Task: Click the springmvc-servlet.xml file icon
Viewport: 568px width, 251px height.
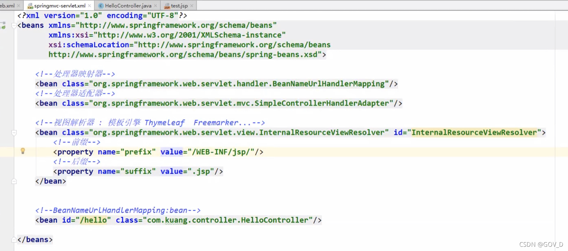Action: (x=30, y=6)
